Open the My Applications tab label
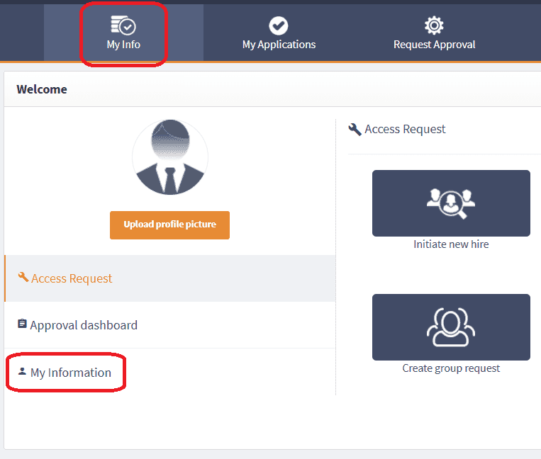The width and height of the screenshot is (541, 459). (x=279, y=44)
